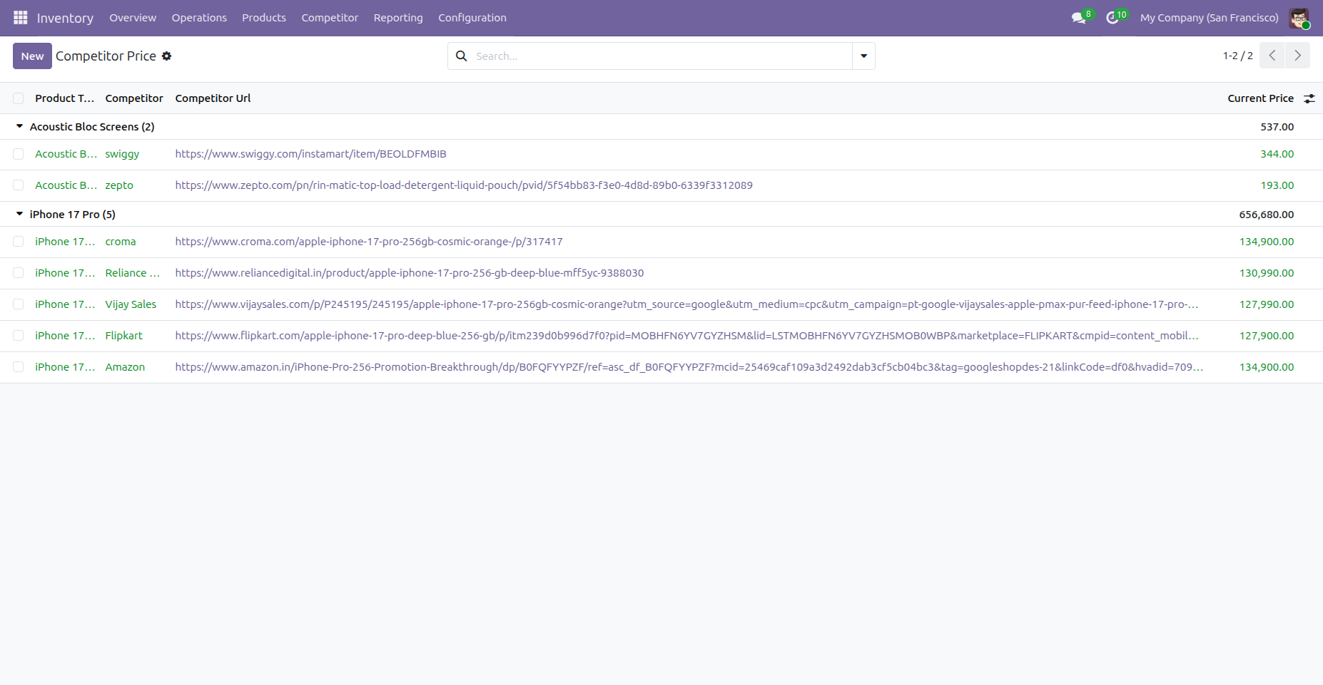The width and height of the screenshot is (1323, 685).
Task: Open the vijaysales.com URL link
Action: [686, 304]
